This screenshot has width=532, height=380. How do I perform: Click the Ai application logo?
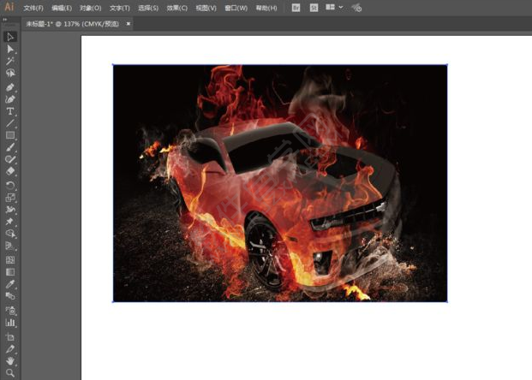(x=9, y=7)
